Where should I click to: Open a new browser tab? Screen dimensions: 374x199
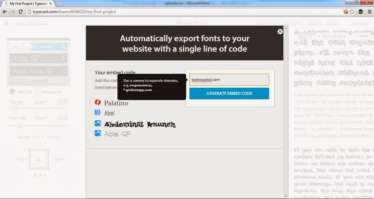pos(59,4)
